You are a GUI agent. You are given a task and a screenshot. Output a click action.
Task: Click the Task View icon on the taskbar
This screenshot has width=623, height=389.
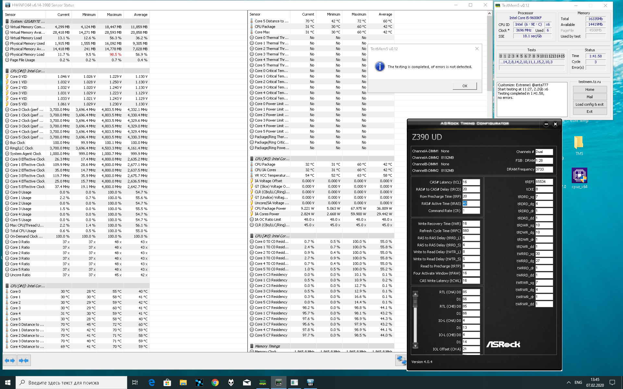pyautogui.click(x=135, y=383)
